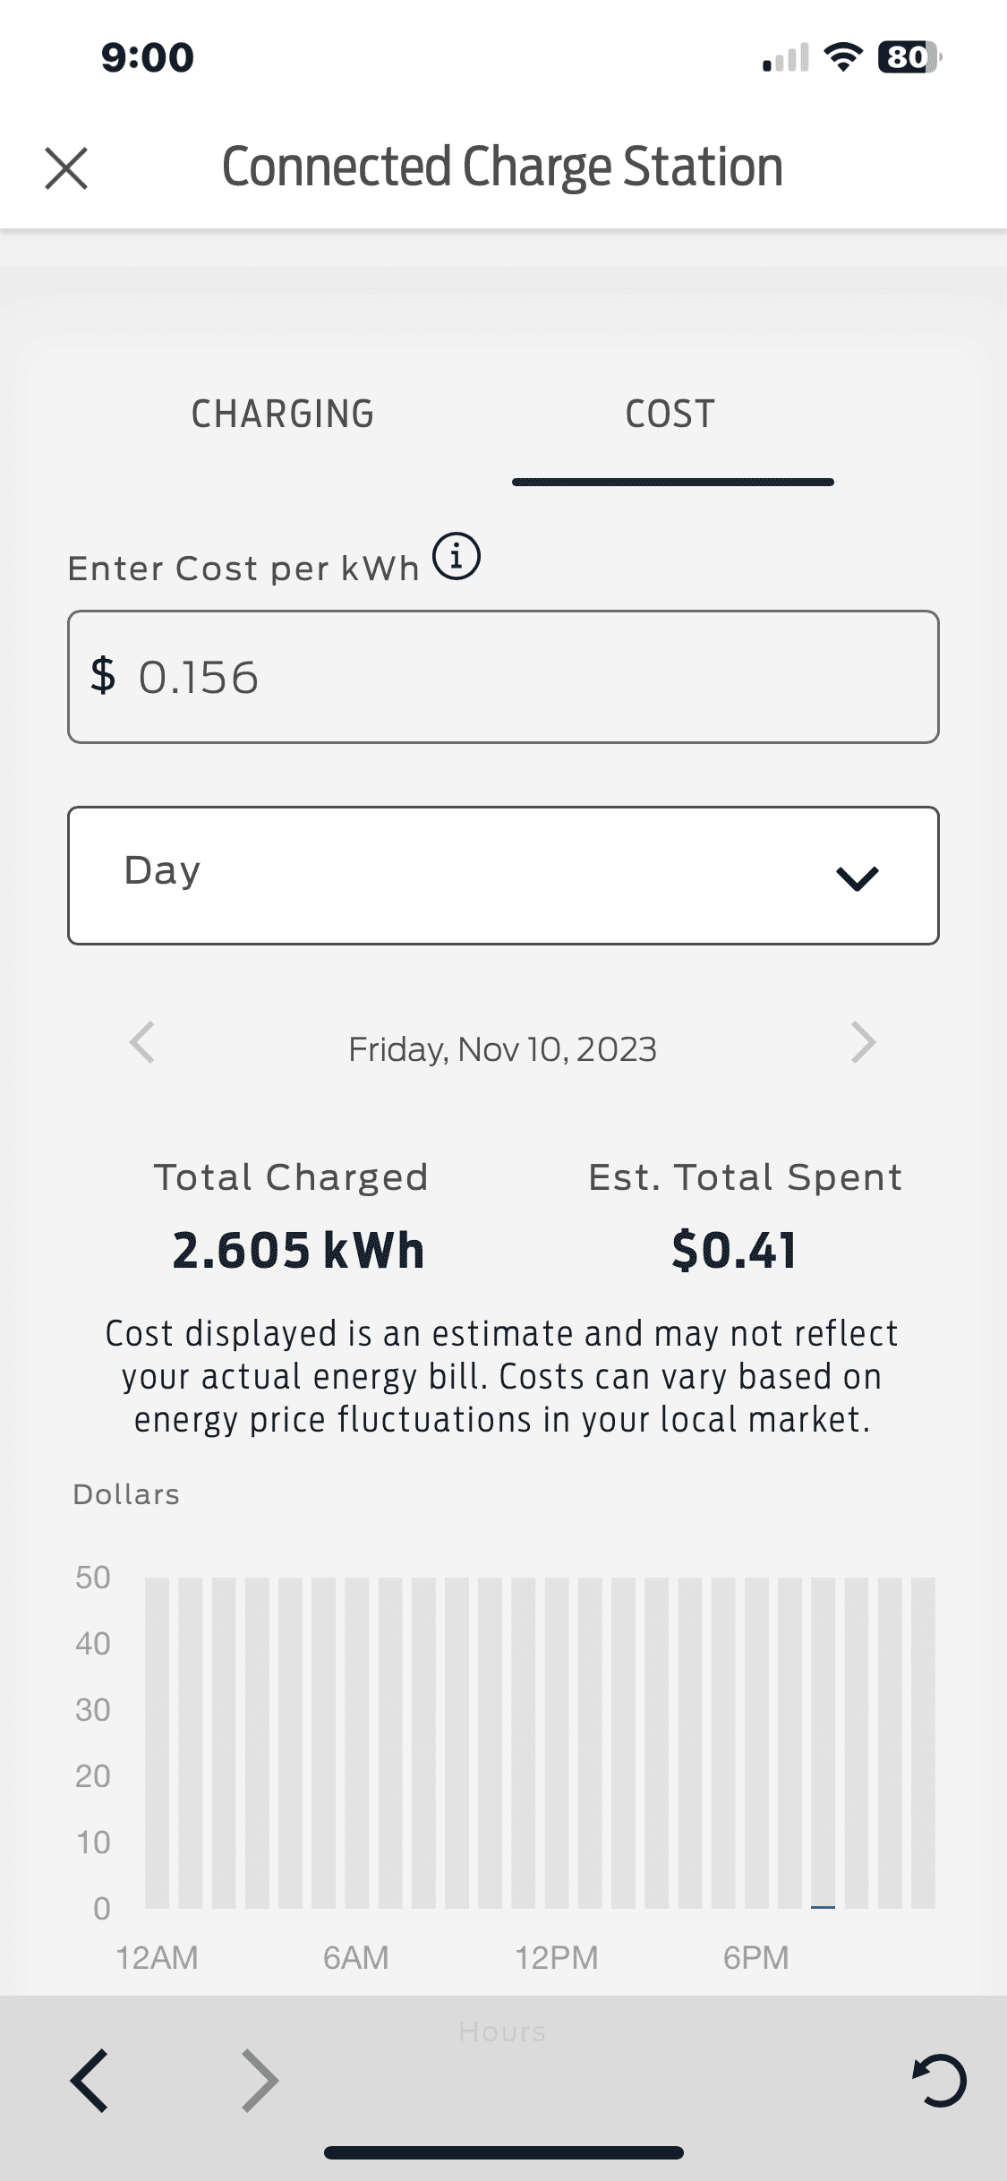Switch to the CHARGING tab
This screenshot has height=2181, width=1007.
[283, 414]
